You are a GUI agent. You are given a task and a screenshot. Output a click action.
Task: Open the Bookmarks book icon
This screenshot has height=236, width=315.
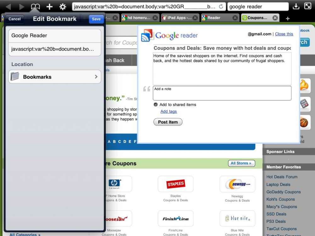point(35,6)
